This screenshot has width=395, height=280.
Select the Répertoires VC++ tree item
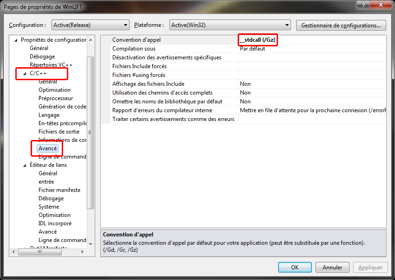[x=51, y=65]
